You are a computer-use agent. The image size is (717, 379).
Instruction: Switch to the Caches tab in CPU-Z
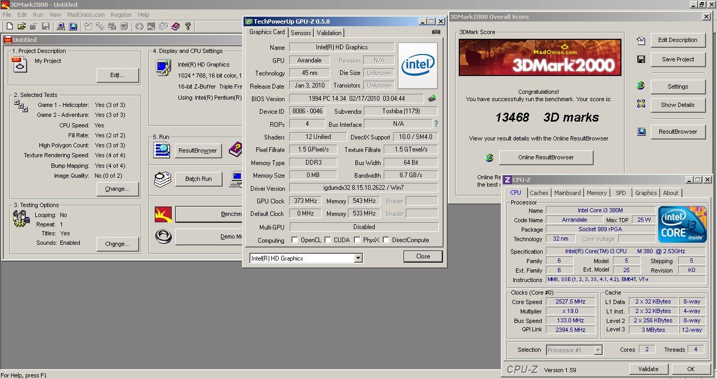[x=539, y=193]
